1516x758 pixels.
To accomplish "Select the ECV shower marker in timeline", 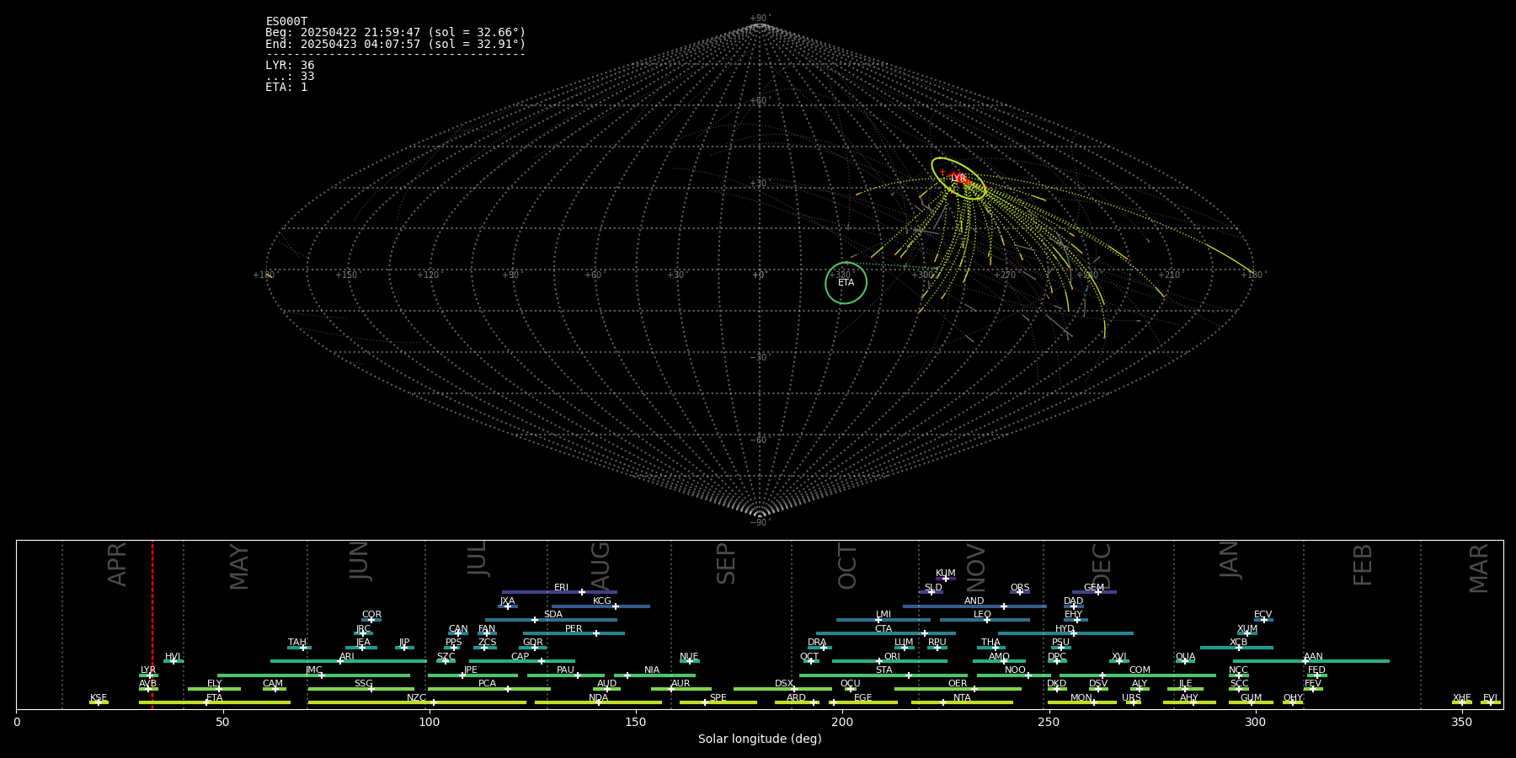I will 1263,620.
